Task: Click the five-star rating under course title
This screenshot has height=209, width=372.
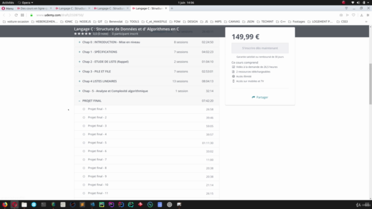Action: (83, 34)
